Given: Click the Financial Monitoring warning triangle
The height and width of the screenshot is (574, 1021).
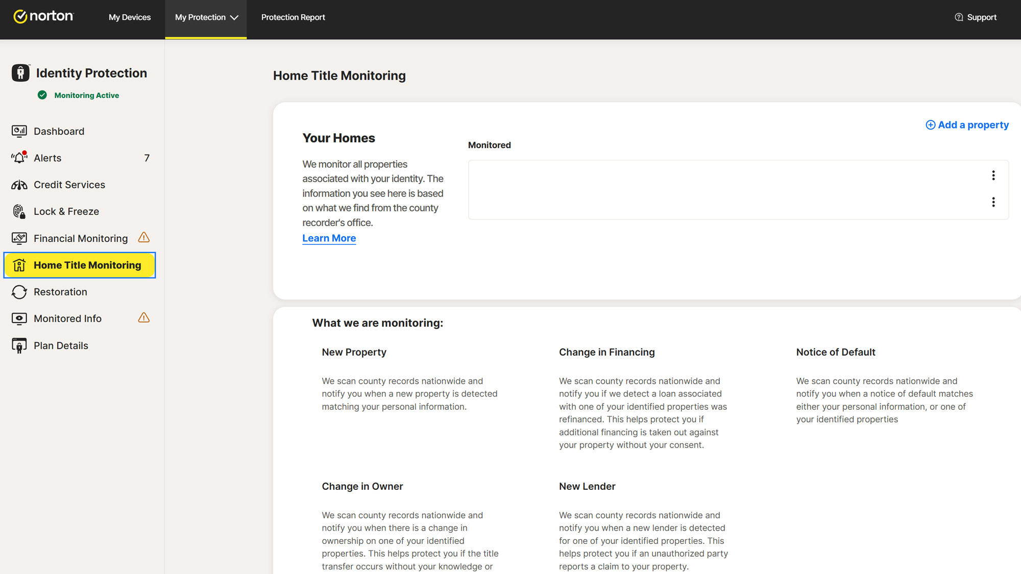Looking at the screenshot, I should click(x=144, y=238).
